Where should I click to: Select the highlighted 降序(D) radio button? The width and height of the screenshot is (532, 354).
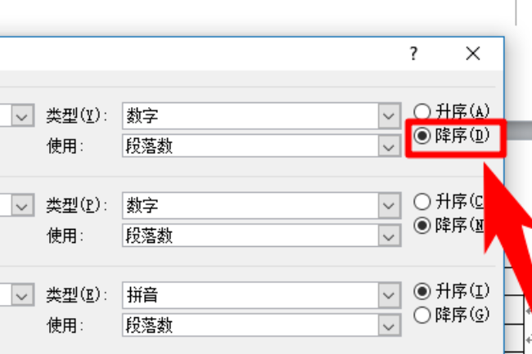pyautogui.click(x=422, y=136)
